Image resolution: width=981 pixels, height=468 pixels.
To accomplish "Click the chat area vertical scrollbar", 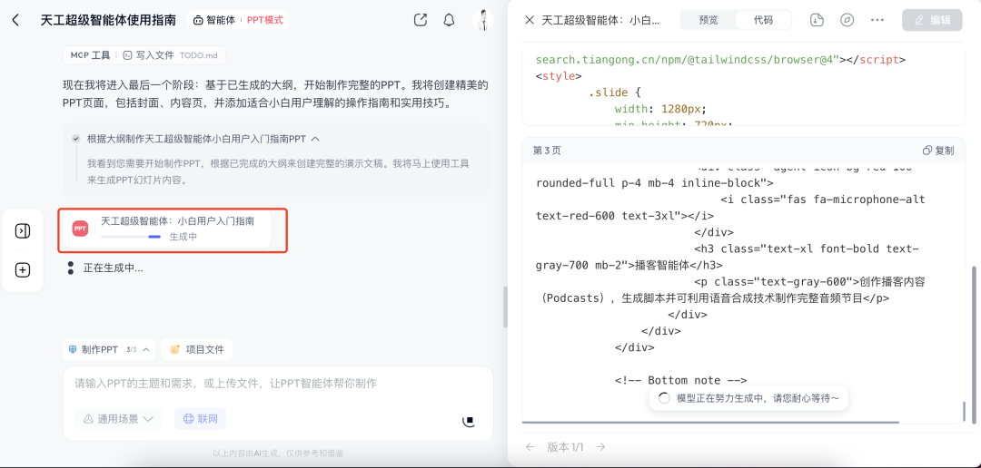I will point(505,307).
